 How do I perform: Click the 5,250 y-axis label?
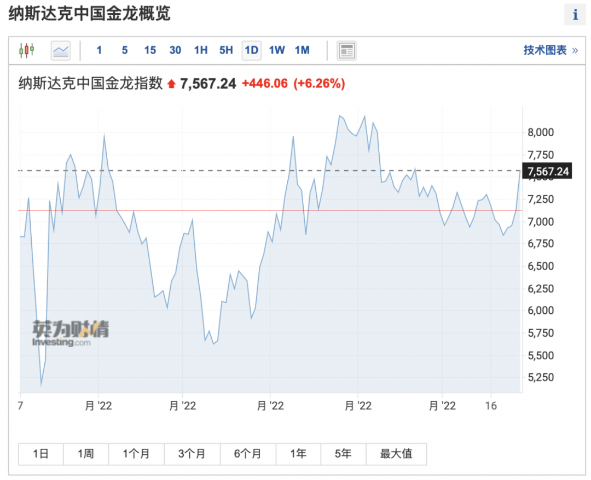point(541,378)
